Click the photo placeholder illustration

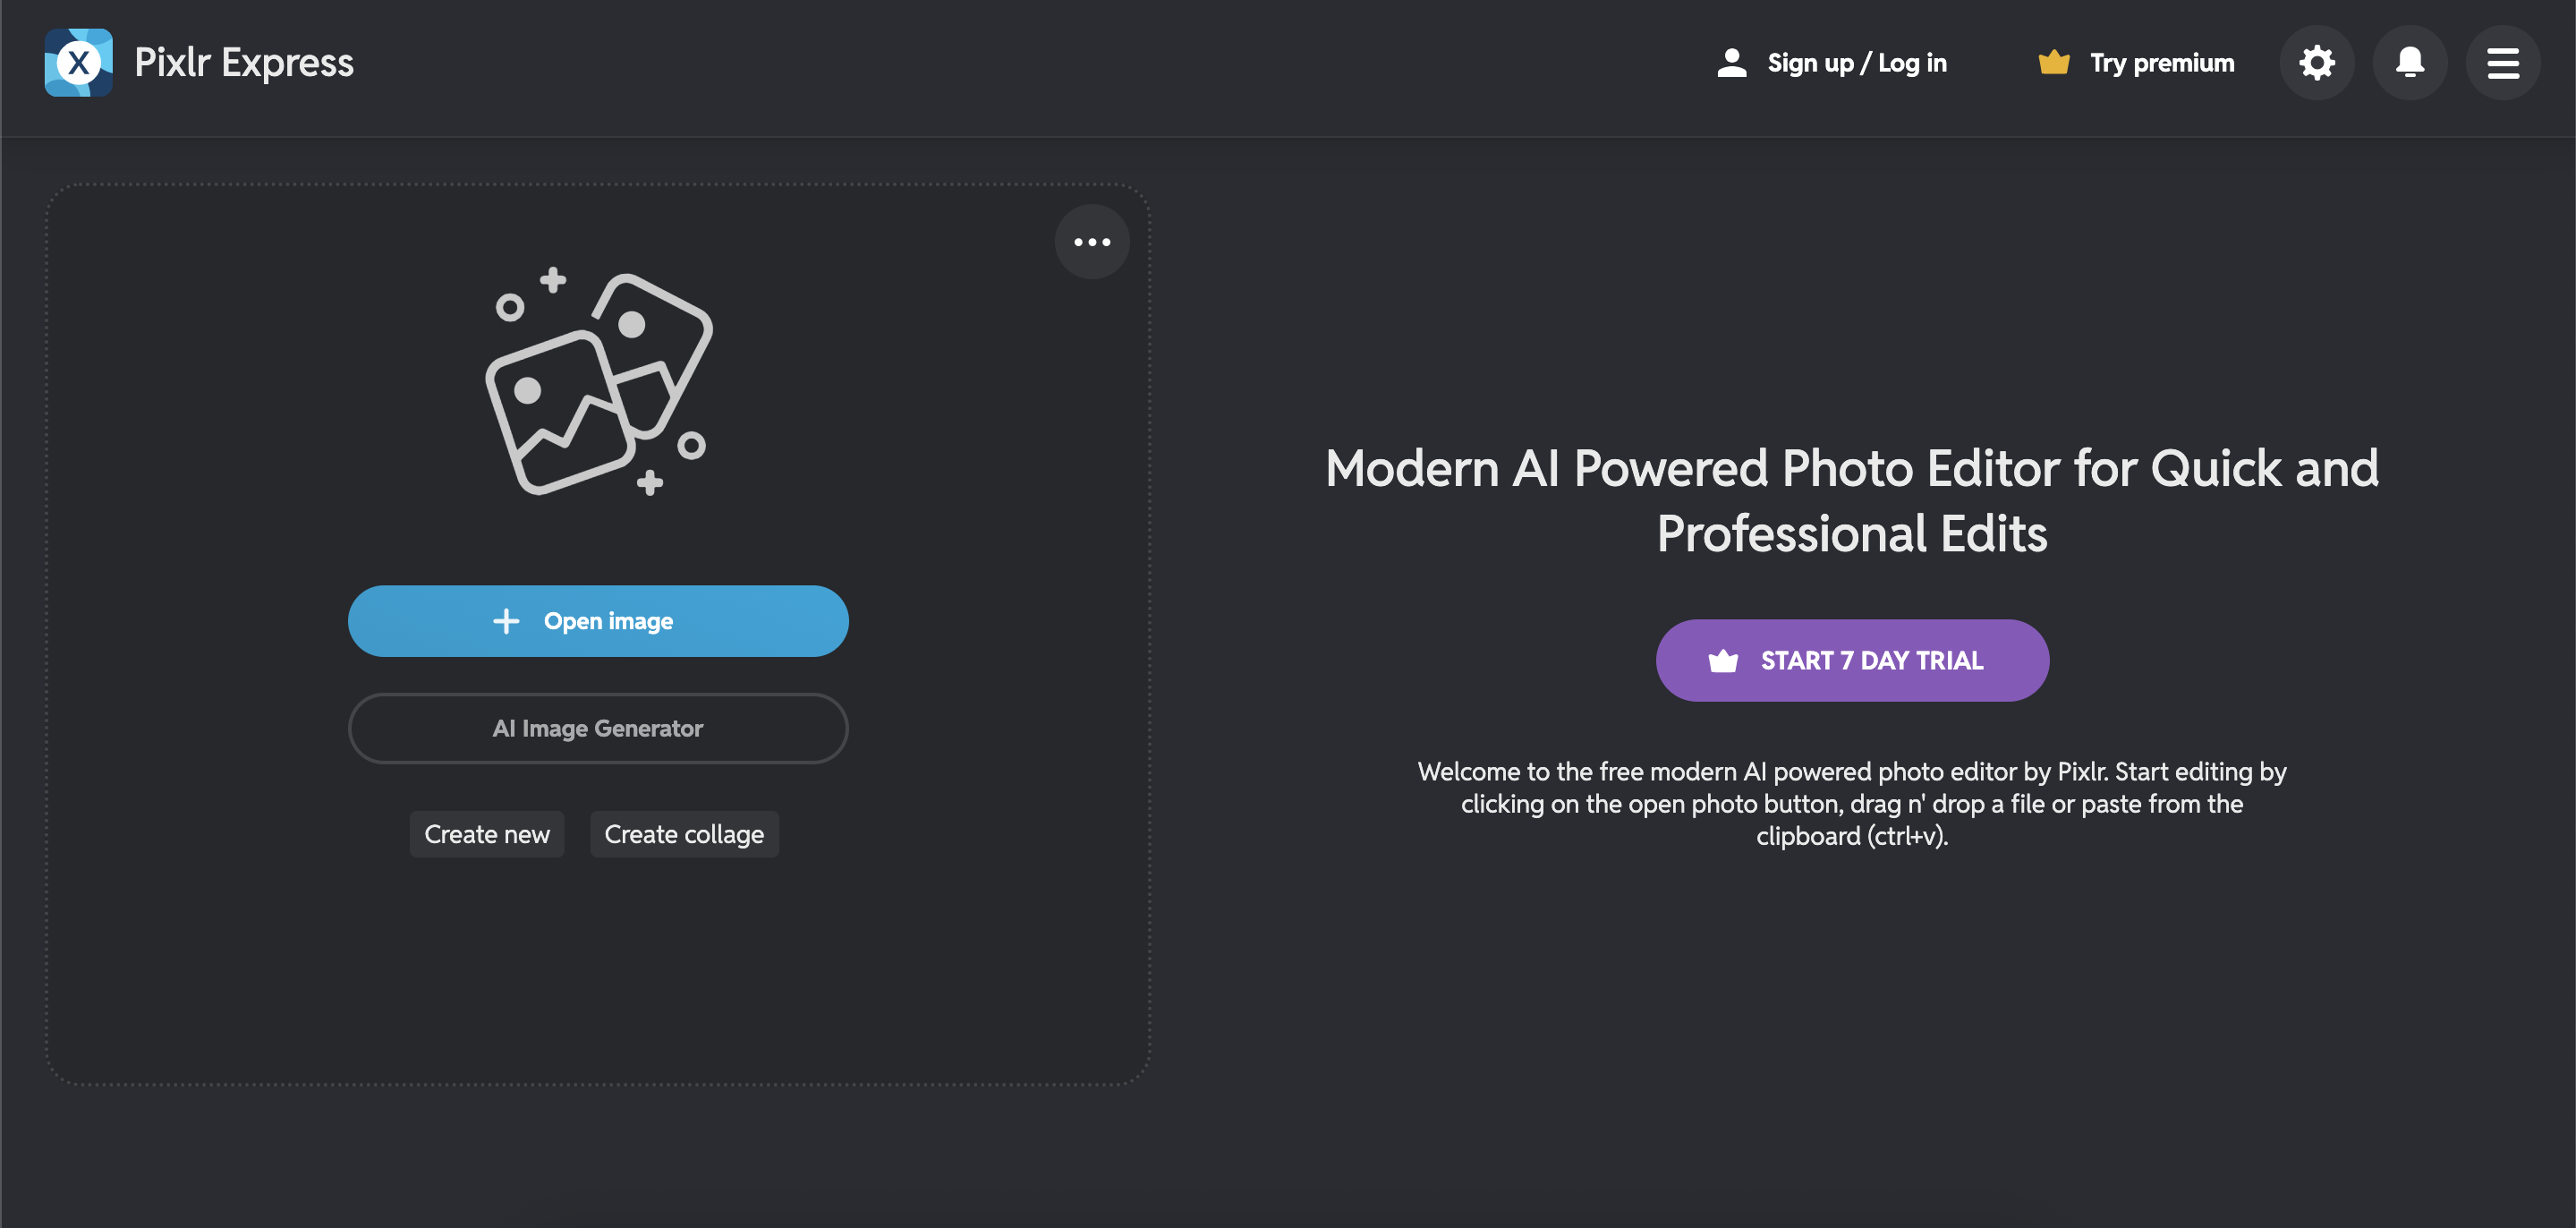point(597,385)
